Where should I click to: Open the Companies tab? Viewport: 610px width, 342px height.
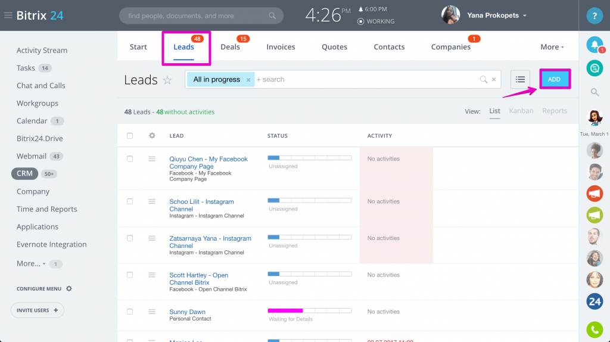point(450,46)
